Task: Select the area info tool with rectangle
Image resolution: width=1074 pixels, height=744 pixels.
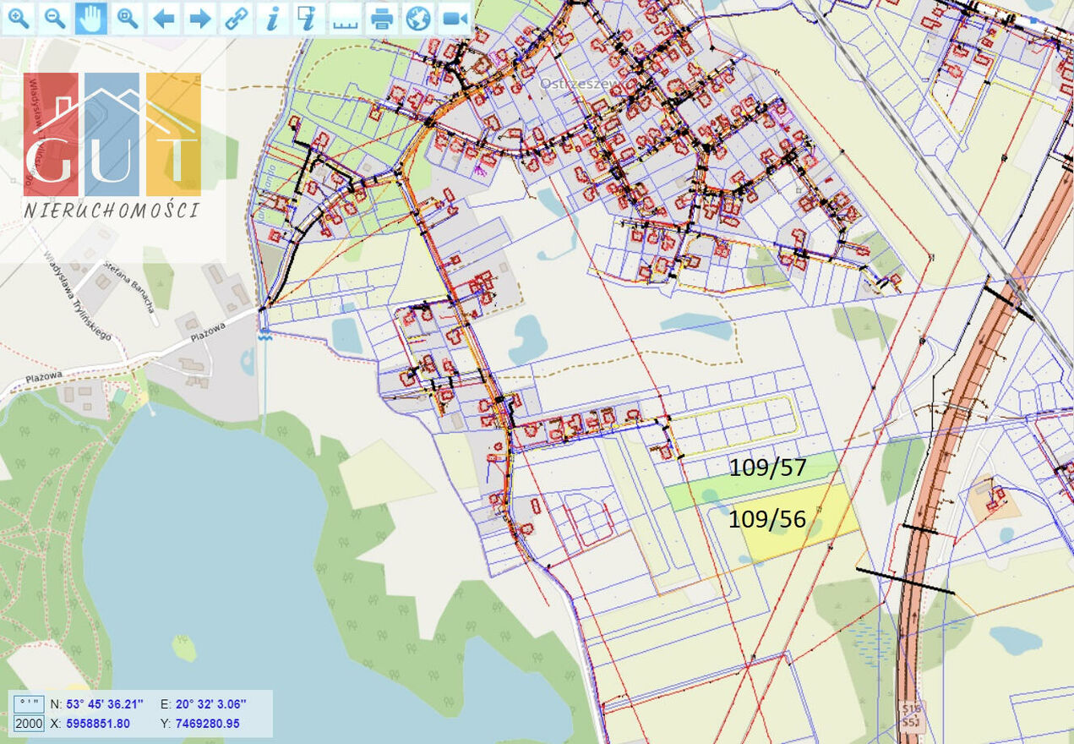Action: pos(308,18)
